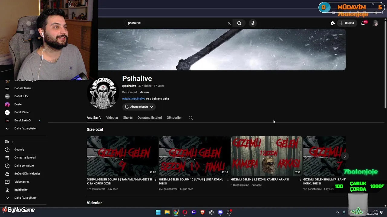This screenshot has height=217, width=387.
Task: Open the account avatar menu
Action: [x=375, y=23]
